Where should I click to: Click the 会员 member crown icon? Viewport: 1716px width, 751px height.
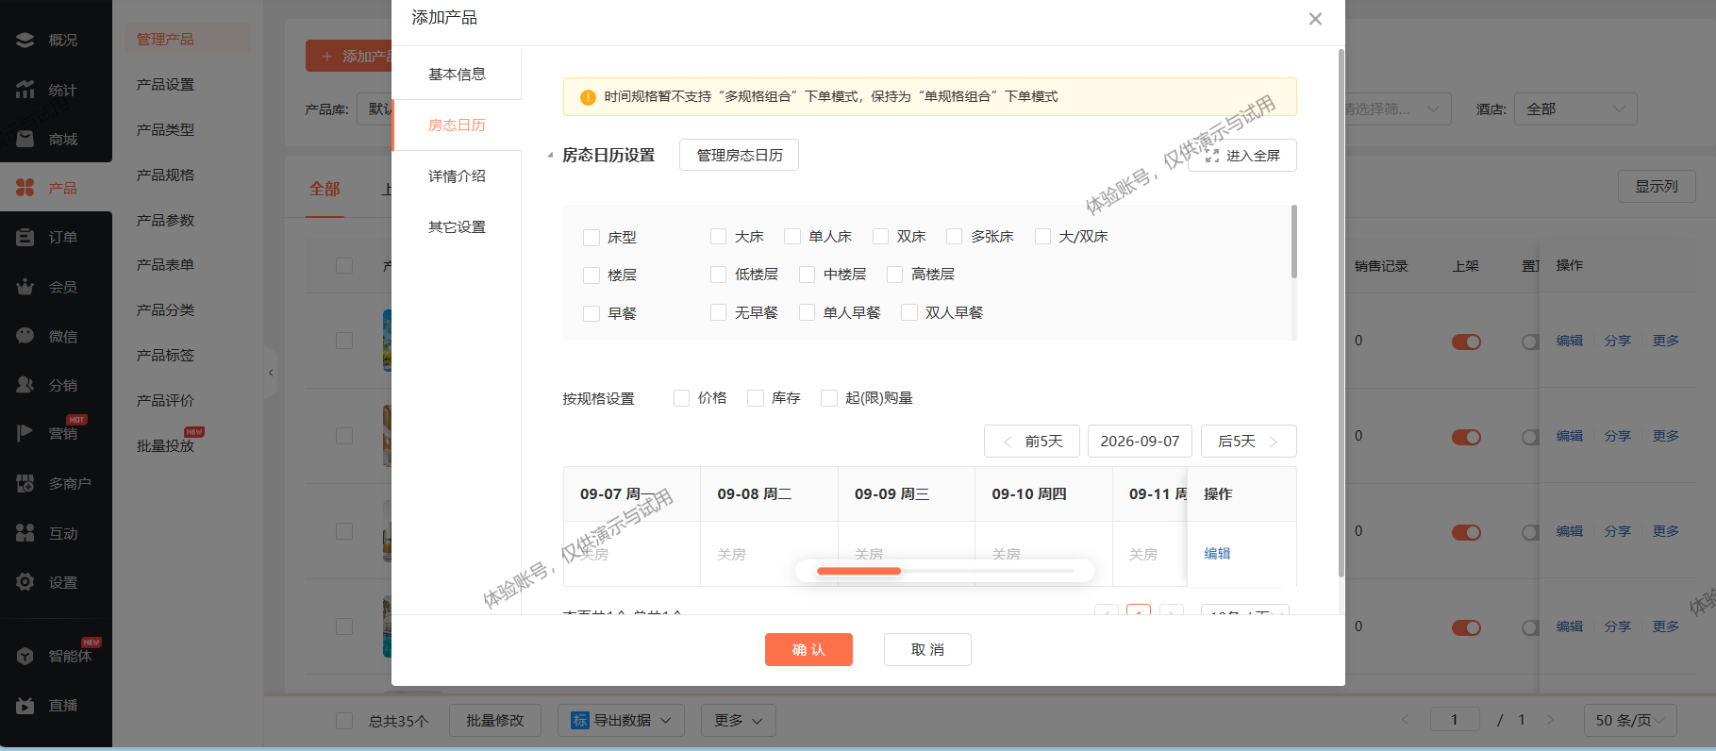(x=25, y=287)
